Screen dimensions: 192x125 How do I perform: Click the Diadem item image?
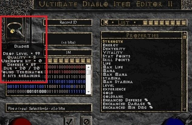click(16, 30)
